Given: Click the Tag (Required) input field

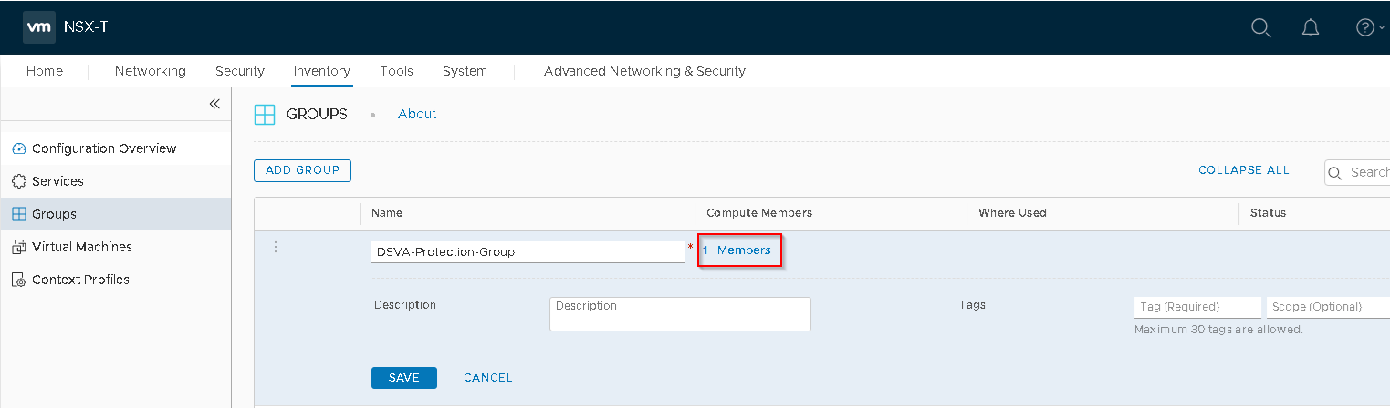Looking at the screenshot, I should click(1197, 307).
